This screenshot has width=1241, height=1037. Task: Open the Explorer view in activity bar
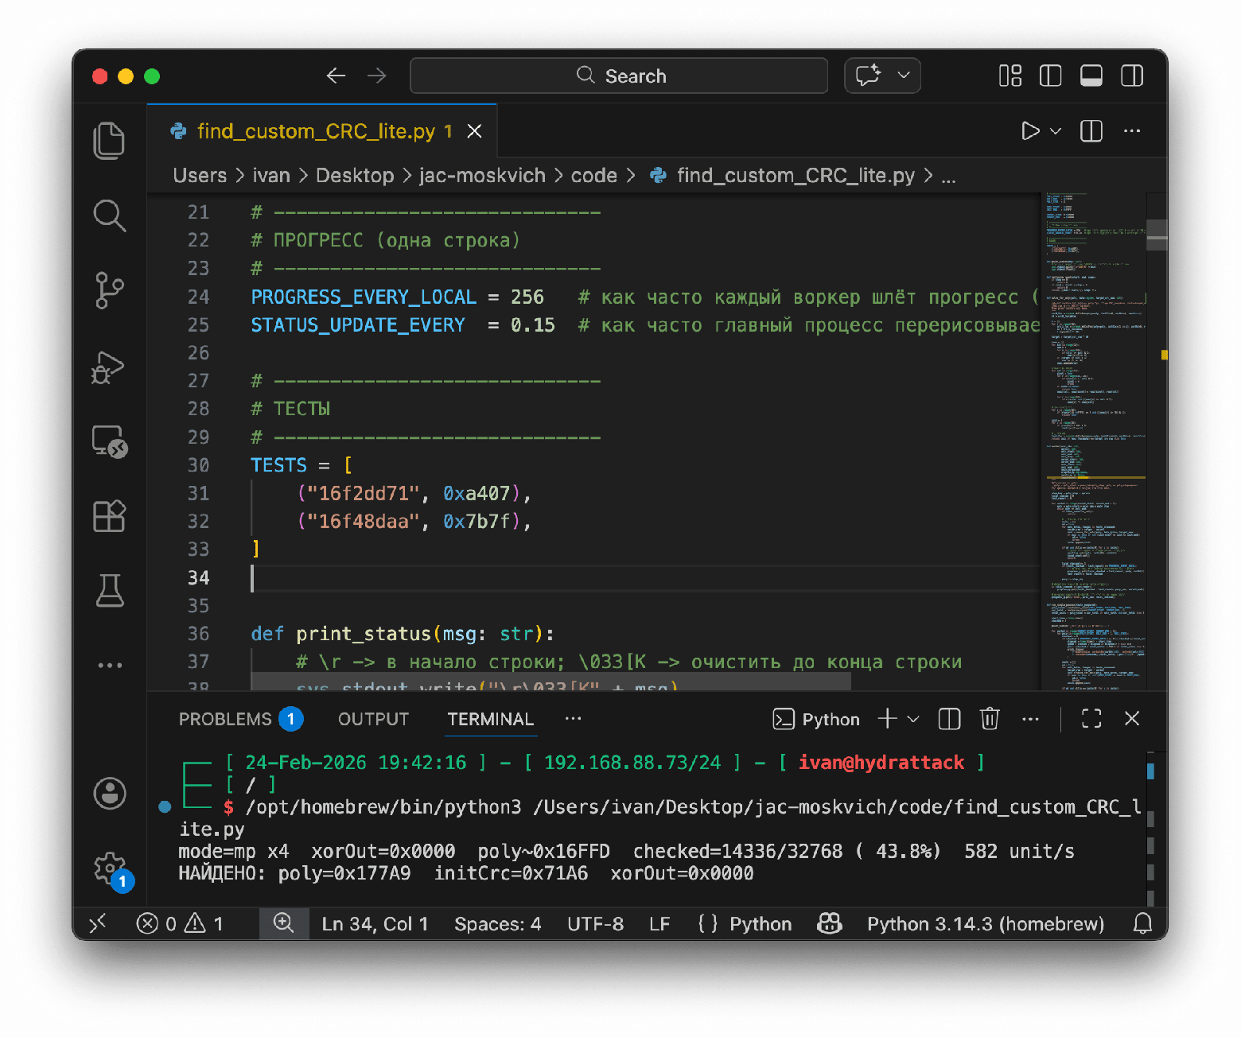(109, 141)
